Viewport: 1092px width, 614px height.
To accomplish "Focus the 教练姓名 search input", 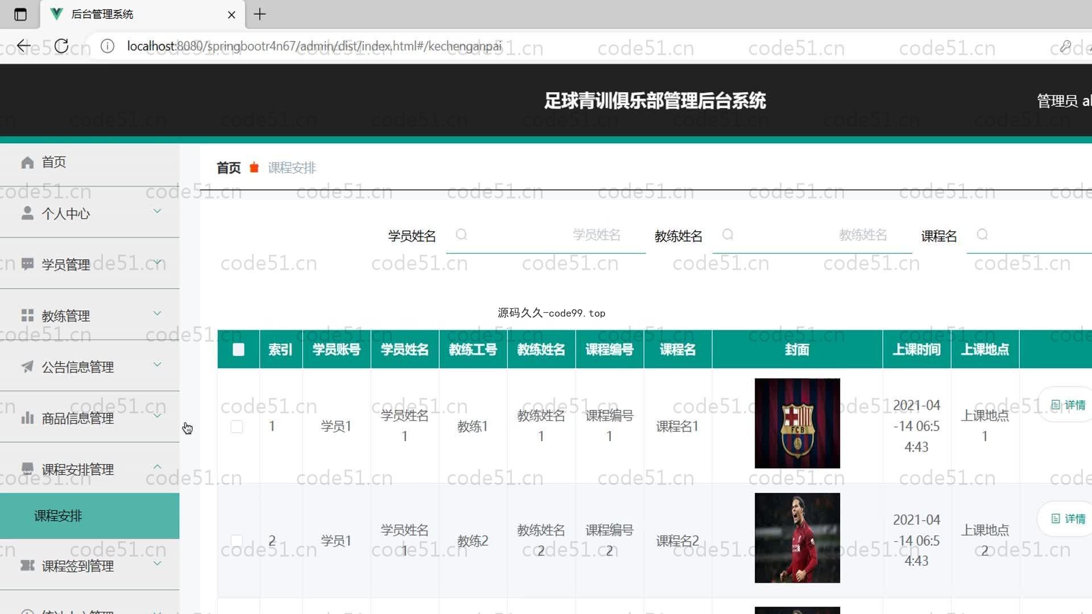I will [812, 235].
